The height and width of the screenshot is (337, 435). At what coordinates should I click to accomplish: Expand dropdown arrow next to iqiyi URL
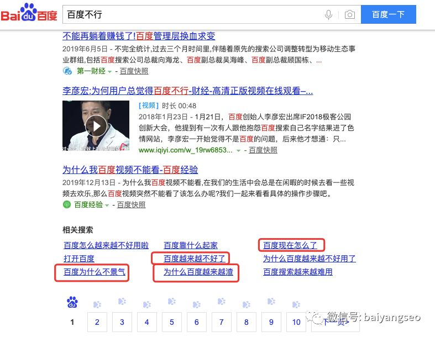(239, 150)
